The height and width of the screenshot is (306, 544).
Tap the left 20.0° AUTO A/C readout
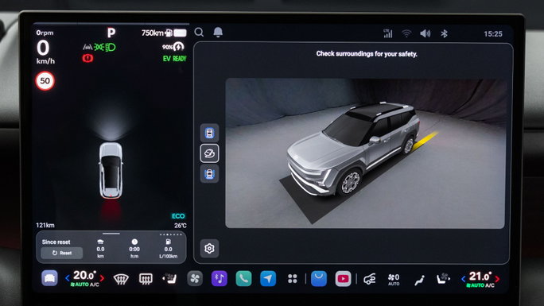pos(84,279)
